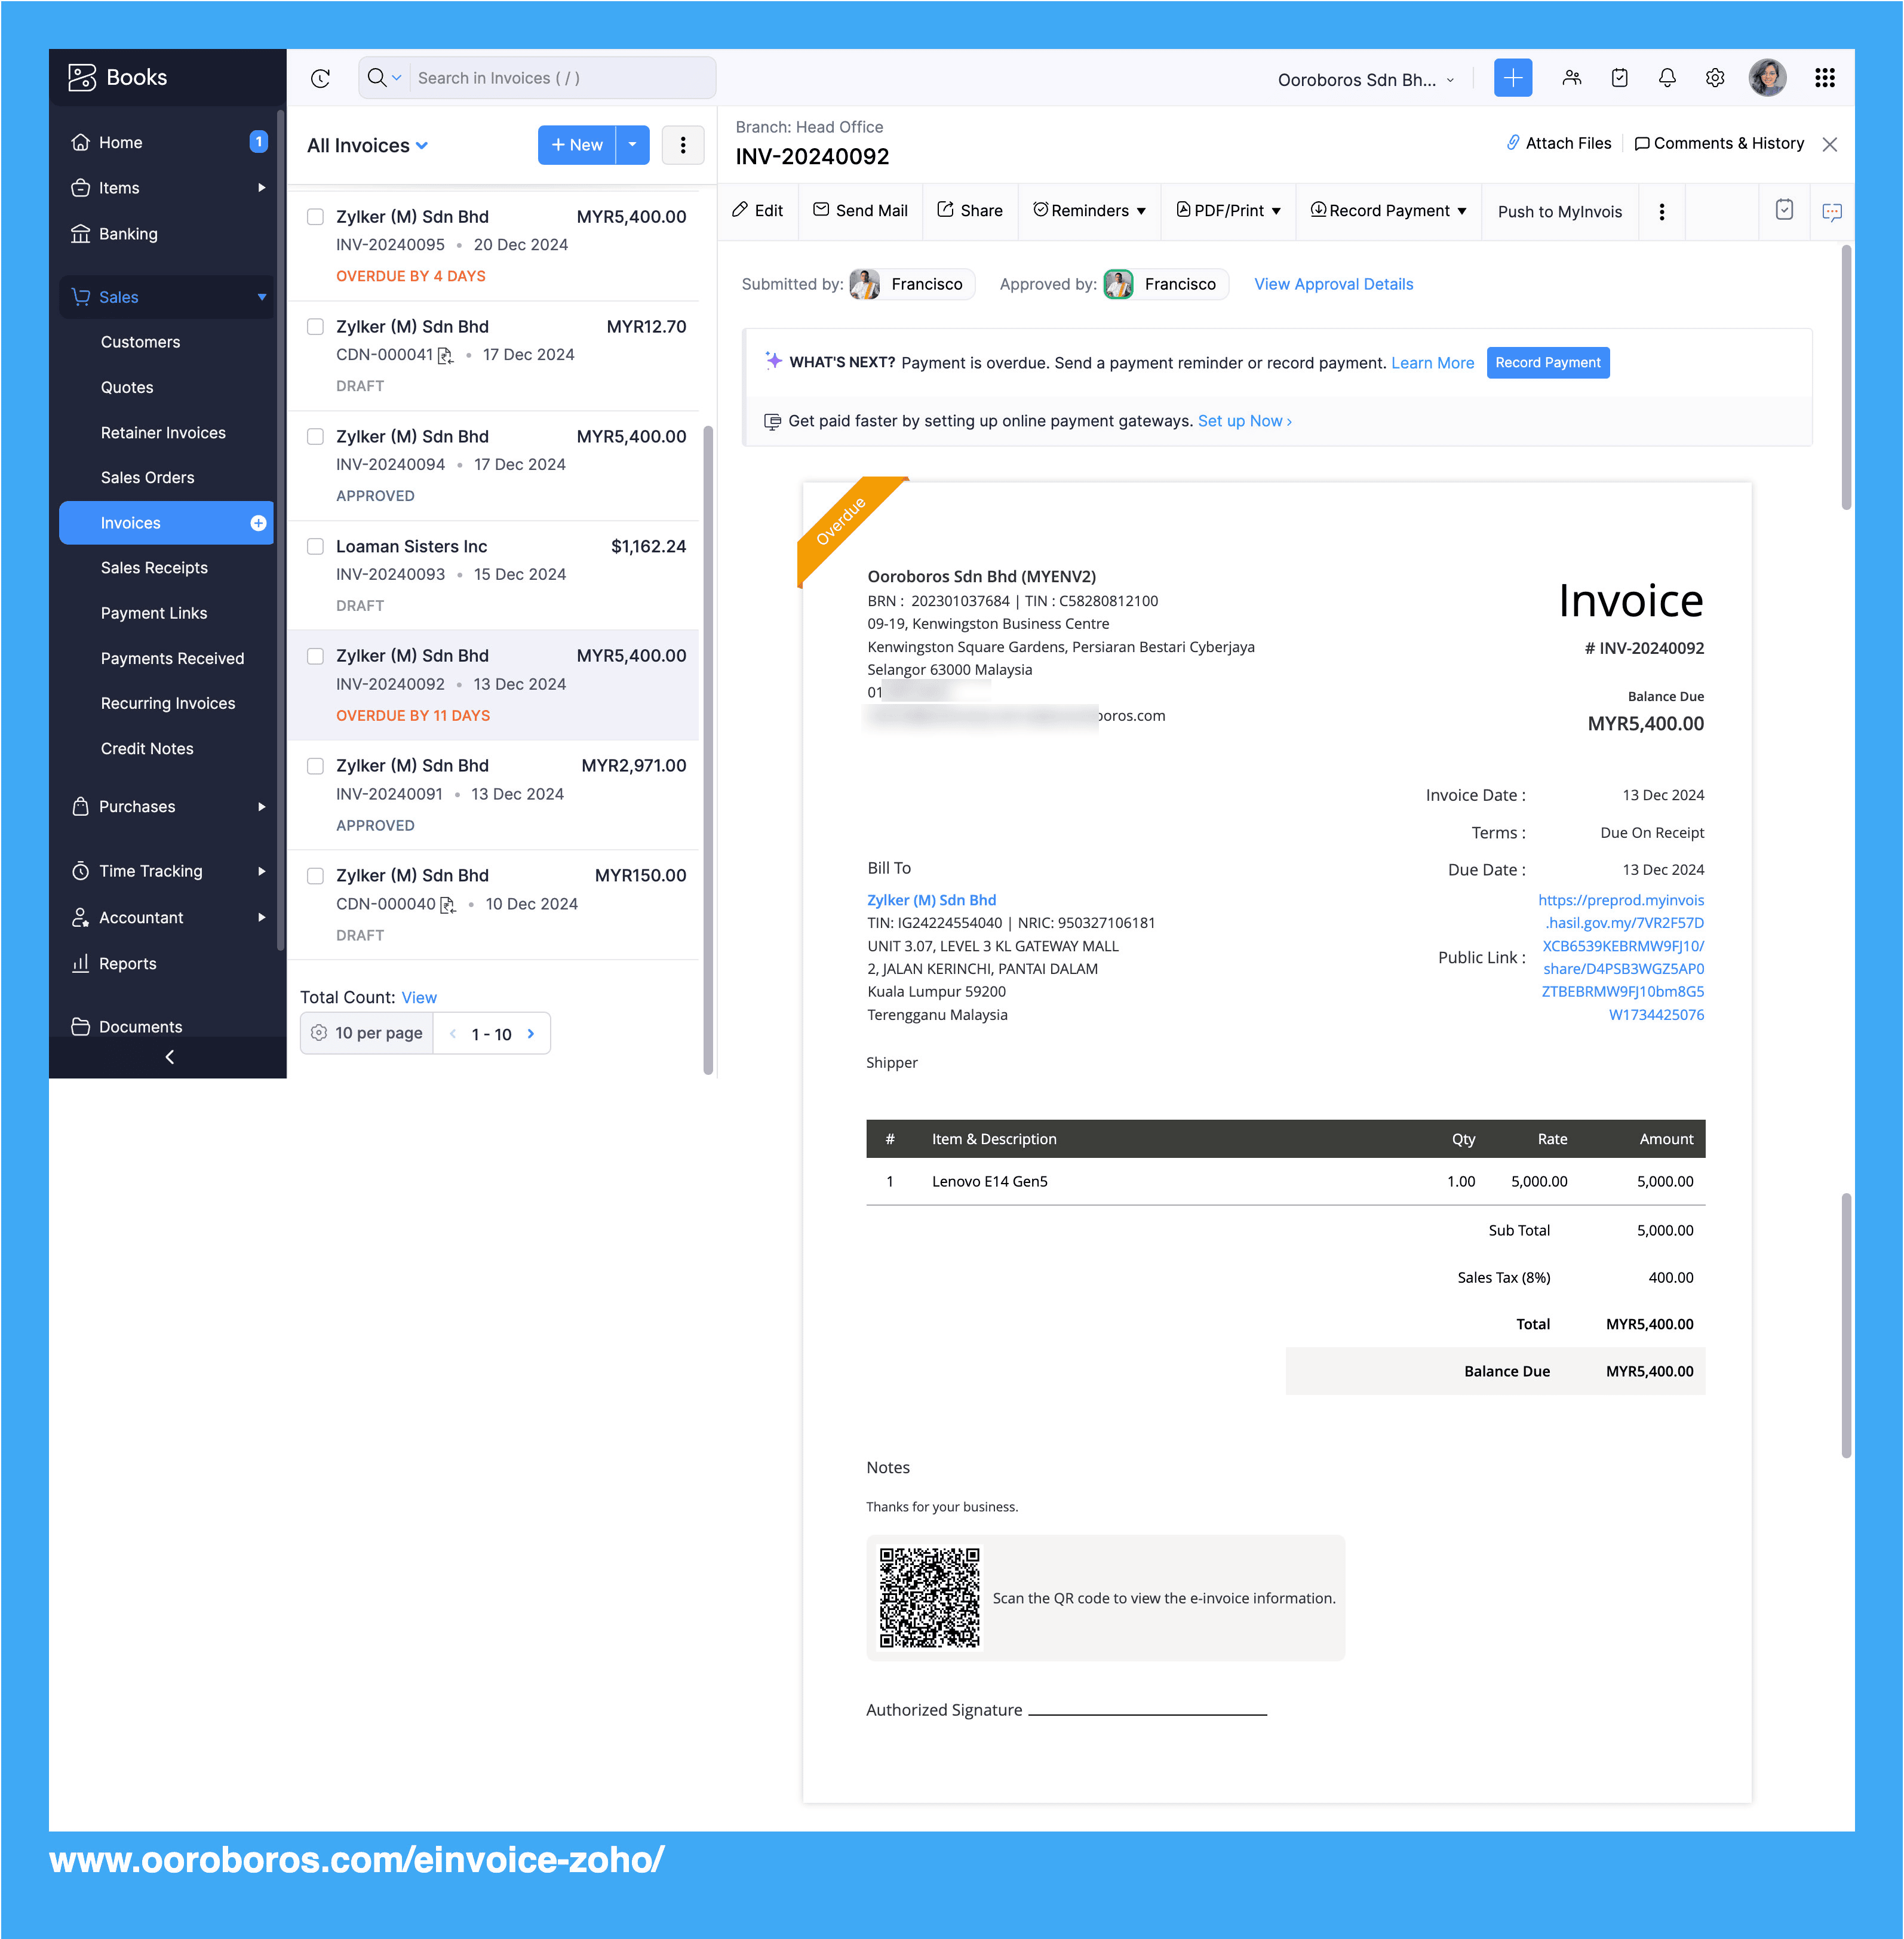1904x1939 pixels.
Task: Select checkbox for invoice INV-20240095
Action: point(315,217)
